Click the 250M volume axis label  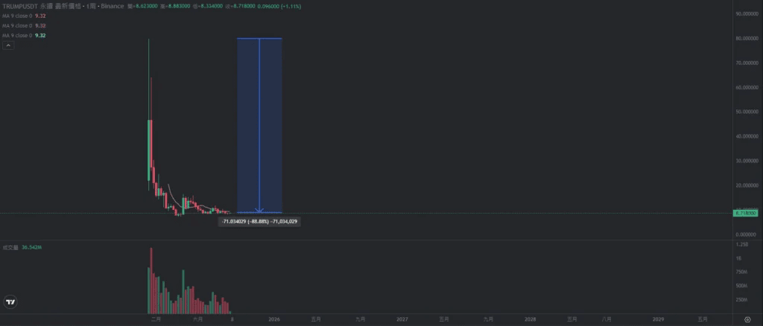(x=741, y=300)
